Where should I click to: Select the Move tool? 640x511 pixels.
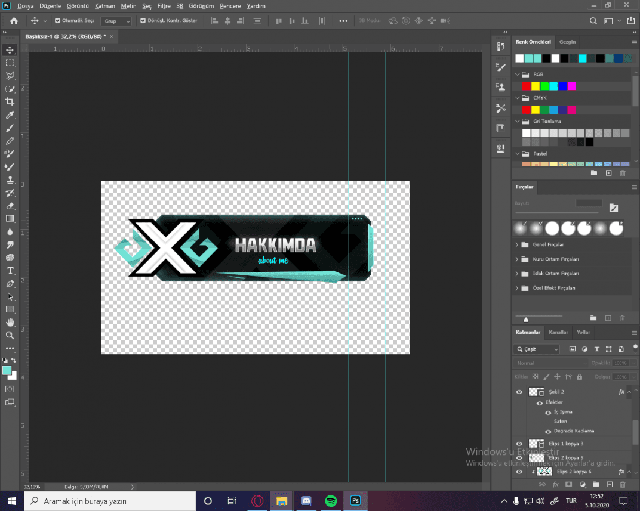10,50
